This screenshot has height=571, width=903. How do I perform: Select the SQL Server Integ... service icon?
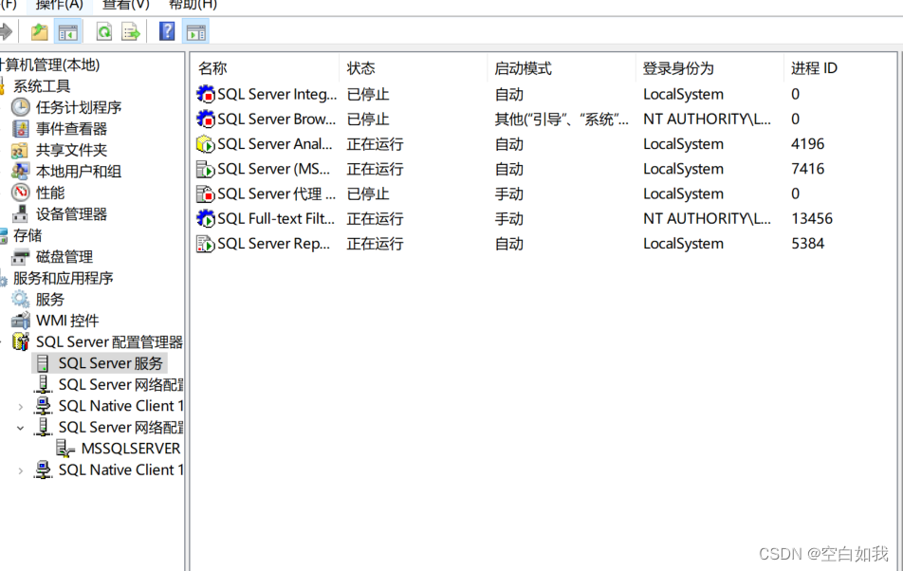[206, 95]
